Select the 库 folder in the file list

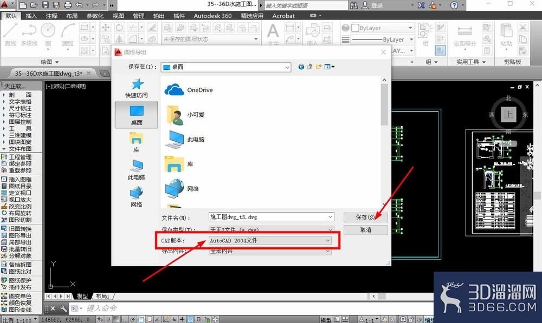click(x=179, y=164)
